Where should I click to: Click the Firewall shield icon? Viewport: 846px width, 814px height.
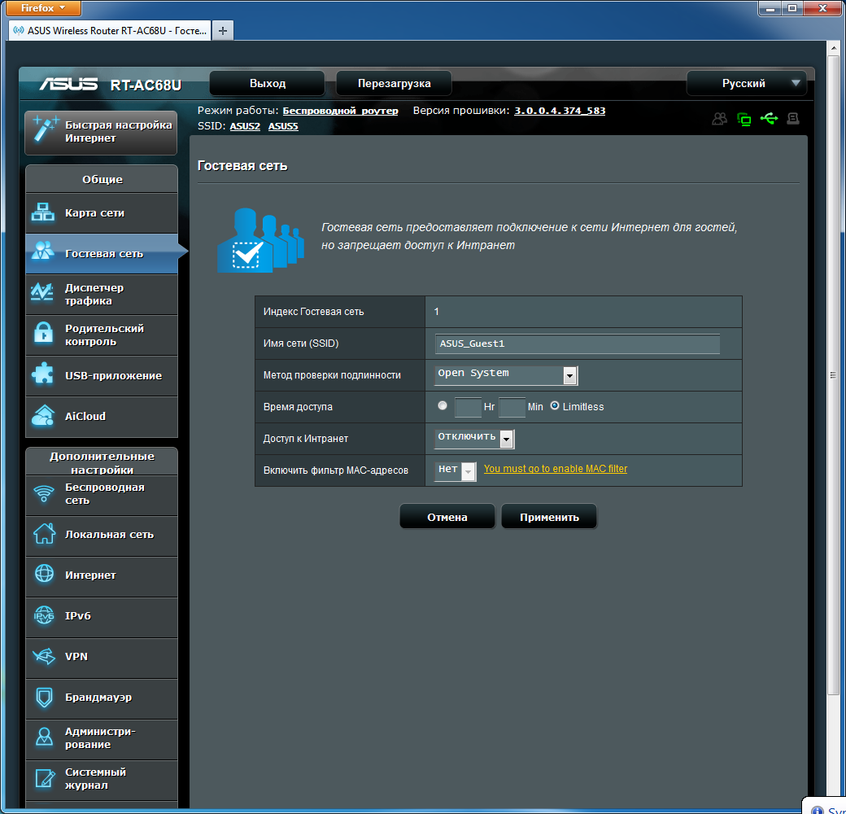(44, 697)
